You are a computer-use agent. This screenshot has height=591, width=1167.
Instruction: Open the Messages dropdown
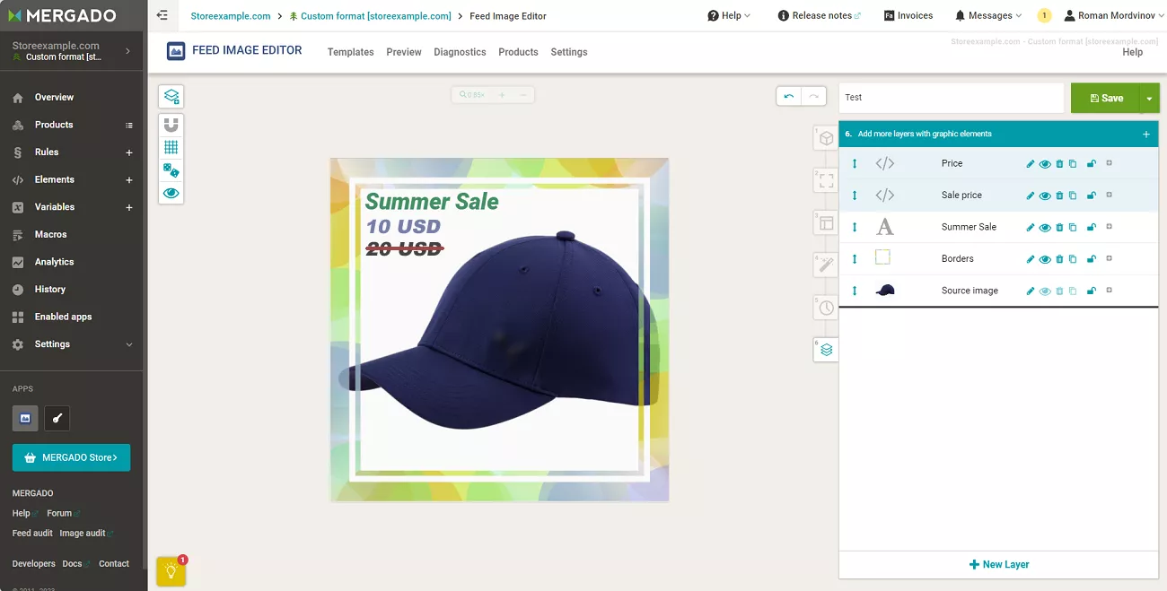coord(988,15)
